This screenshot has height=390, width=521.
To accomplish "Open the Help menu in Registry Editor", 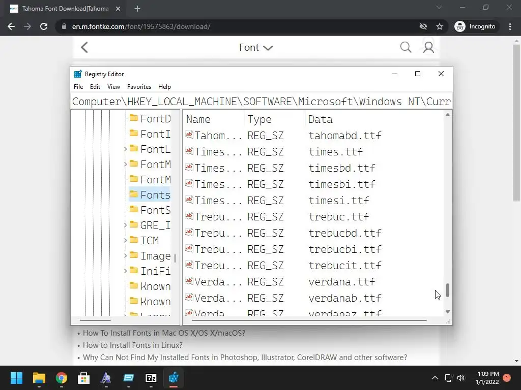I will pyautogui.click(x=164, y=86).
